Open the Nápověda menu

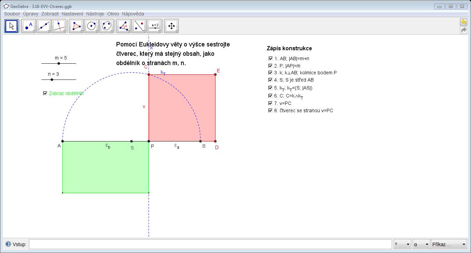click(133, 14)
